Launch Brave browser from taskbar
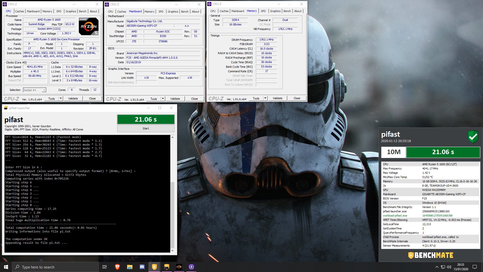Viewport: 483px width, 272px height. 117,267
